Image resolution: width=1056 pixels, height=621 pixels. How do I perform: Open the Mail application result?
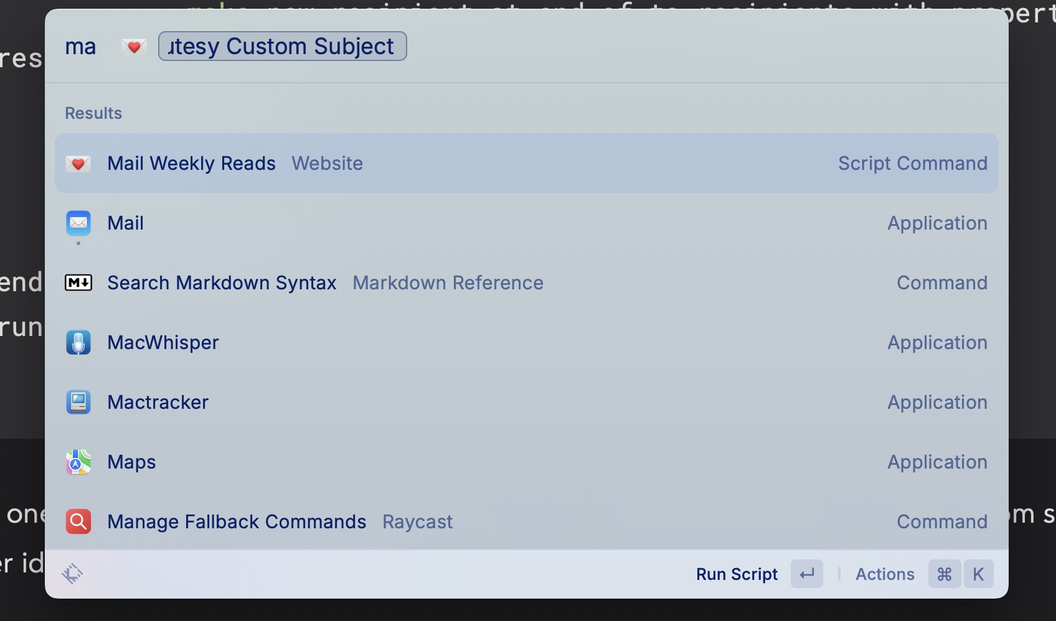pyautogui.click(x=126, y=223)
